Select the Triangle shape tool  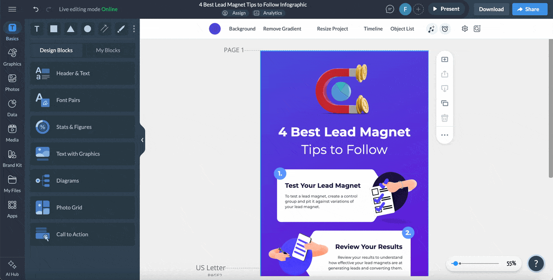tap(70, 29)
